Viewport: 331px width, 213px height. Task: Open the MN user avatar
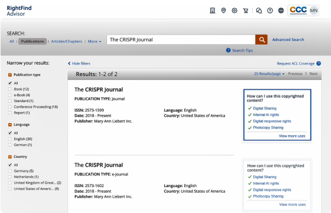[x=314, y=10]
